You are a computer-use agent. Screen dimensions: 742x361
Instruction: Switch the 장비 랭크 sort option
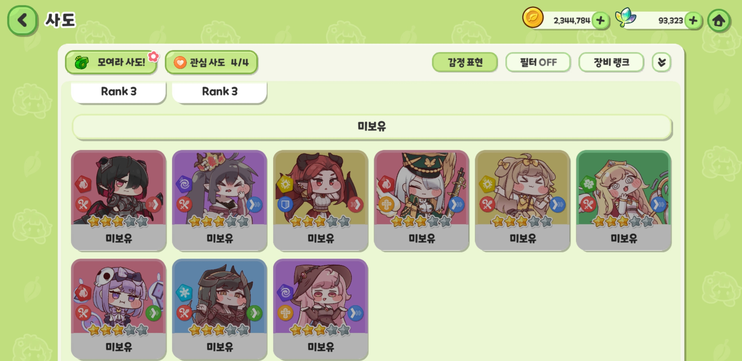coord(611,62)
